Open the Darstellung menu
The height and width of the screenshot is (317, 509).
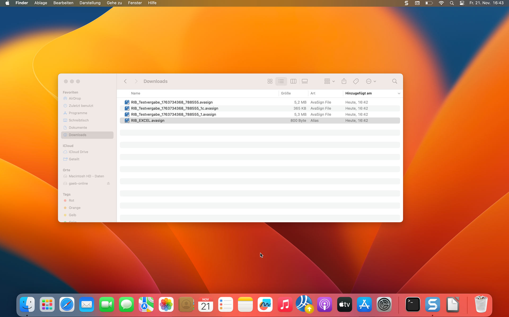point(90,3)
